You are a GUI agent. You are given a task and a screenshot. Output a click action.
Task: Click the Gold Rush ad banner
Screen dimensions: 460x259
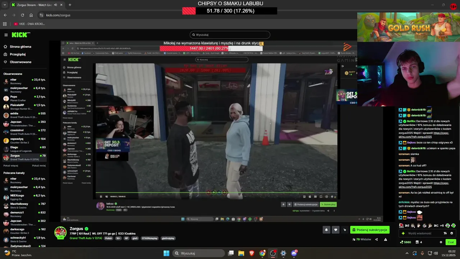(x=409, y=27)
